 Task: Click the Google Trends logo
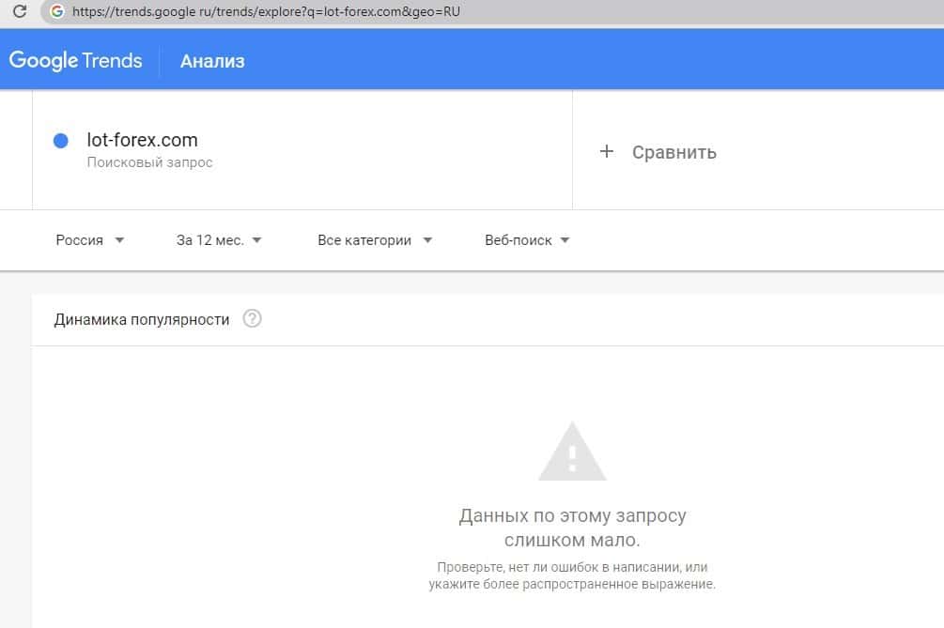click(75, 61)
